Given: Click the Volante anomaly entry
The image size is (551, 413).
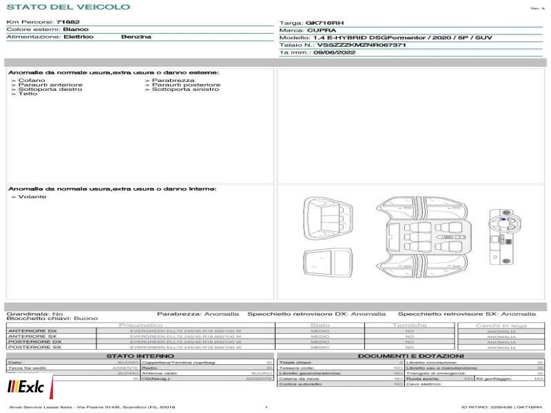Looking at the screenshot, I should pos(29,197).
